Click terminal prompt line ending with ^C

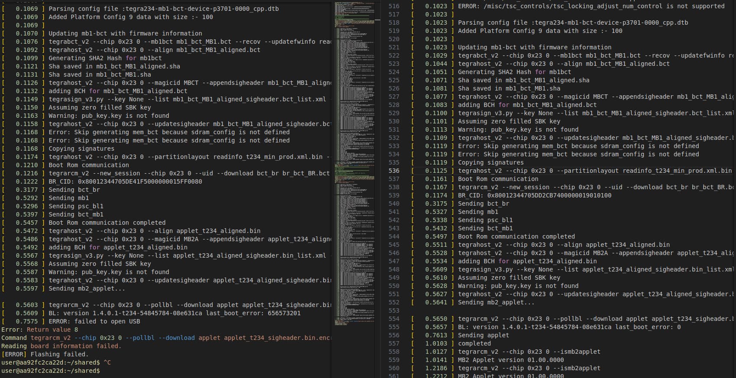coord(56,362)
